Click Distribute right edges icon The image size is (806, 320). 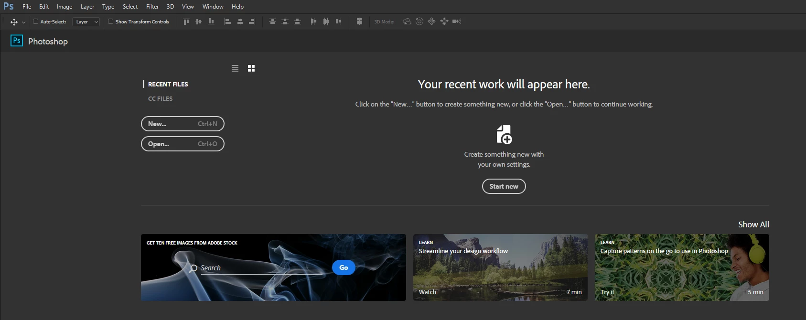[x=338, y=21]
